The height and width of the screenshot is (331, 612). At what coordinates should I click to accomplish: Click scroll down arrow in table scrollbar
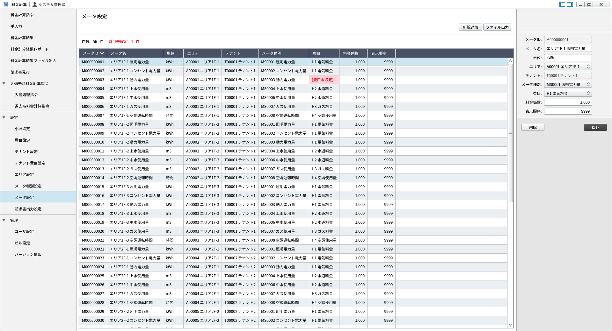510,325
